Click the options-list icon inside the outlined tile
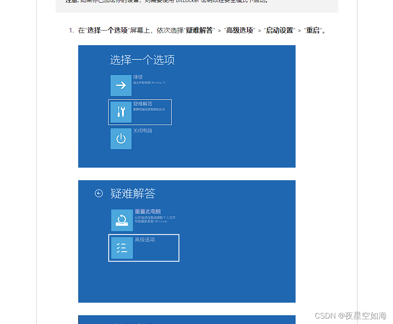 pos(122,247)
